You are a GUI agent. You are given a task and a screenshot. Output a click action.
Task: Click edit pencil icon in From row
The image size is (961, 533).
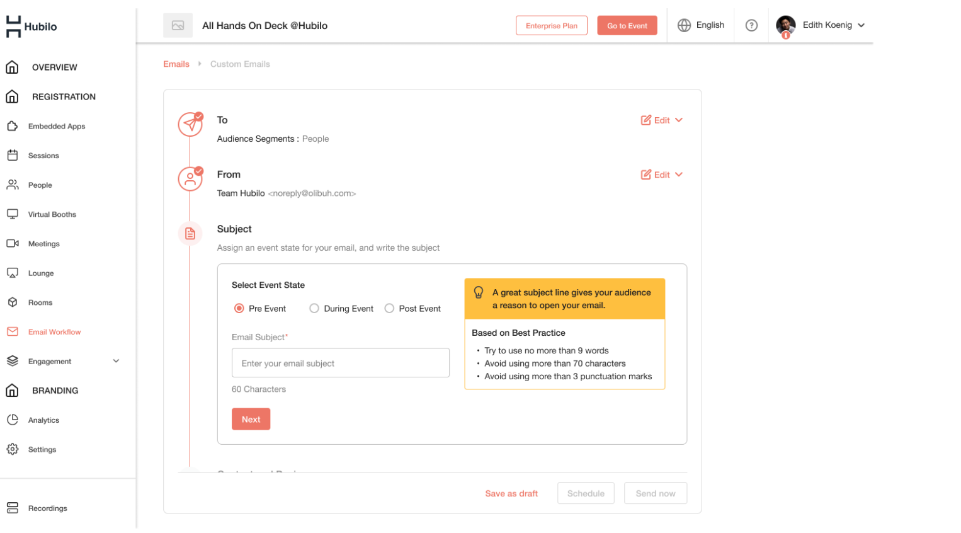click(646, 175)
